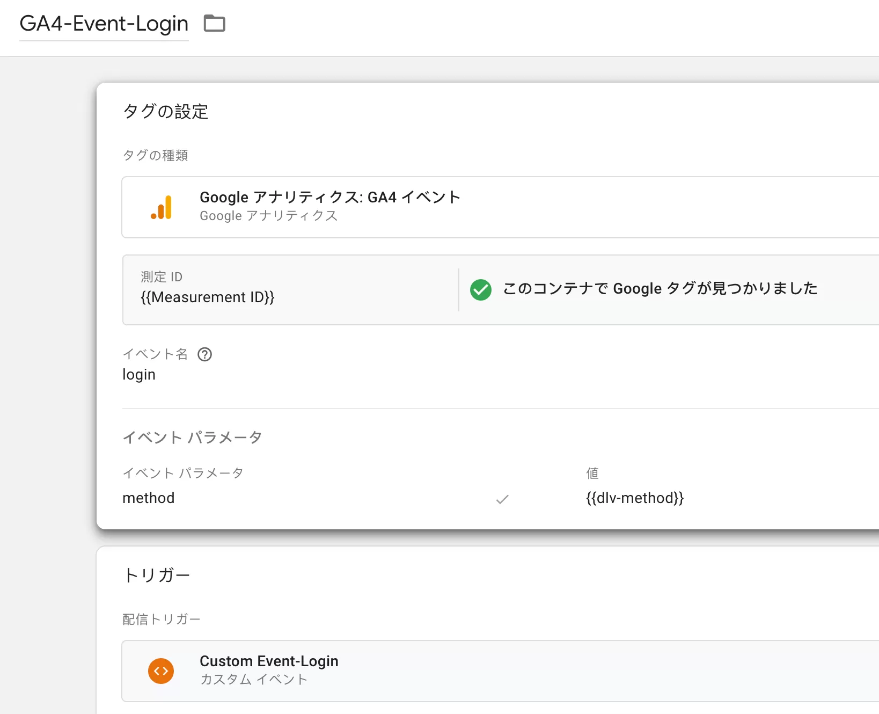Image resolution: width=879 pixels, height=714 pixels.
Task: Click the カスタム イベント trigger subtitle
Action: click(254, 680)
